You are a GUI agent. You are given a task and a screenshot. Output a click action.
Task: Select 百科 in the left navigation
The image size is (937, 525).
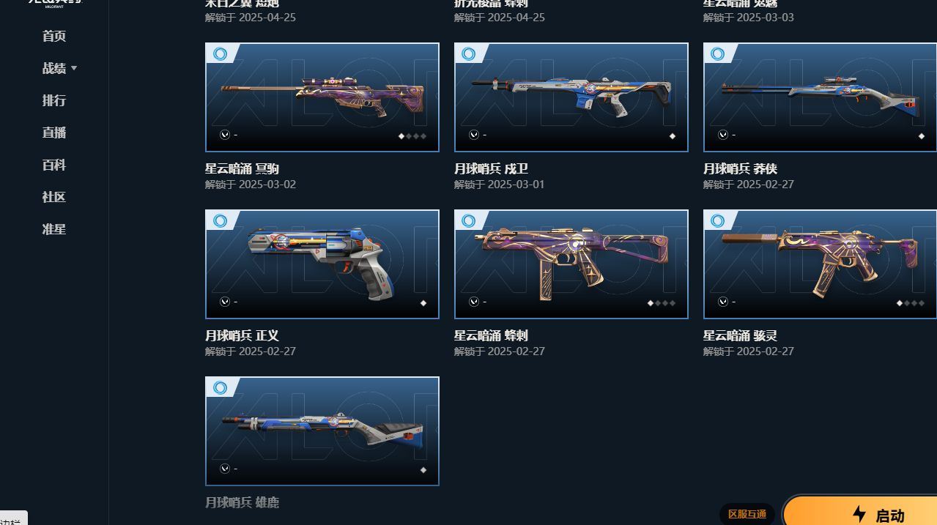(x=54, y=165)
